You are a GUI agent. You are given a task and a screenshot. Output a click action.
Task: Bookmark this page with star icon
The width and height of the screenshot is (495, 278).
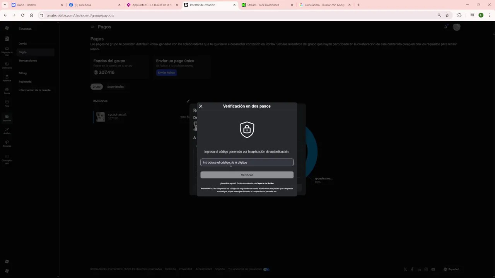[x=447, y=15]
